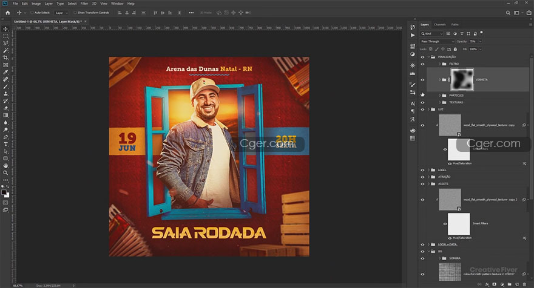Expand the FILTRO group
The width and height of the screenshot is (534, 288).
point(440,64)
